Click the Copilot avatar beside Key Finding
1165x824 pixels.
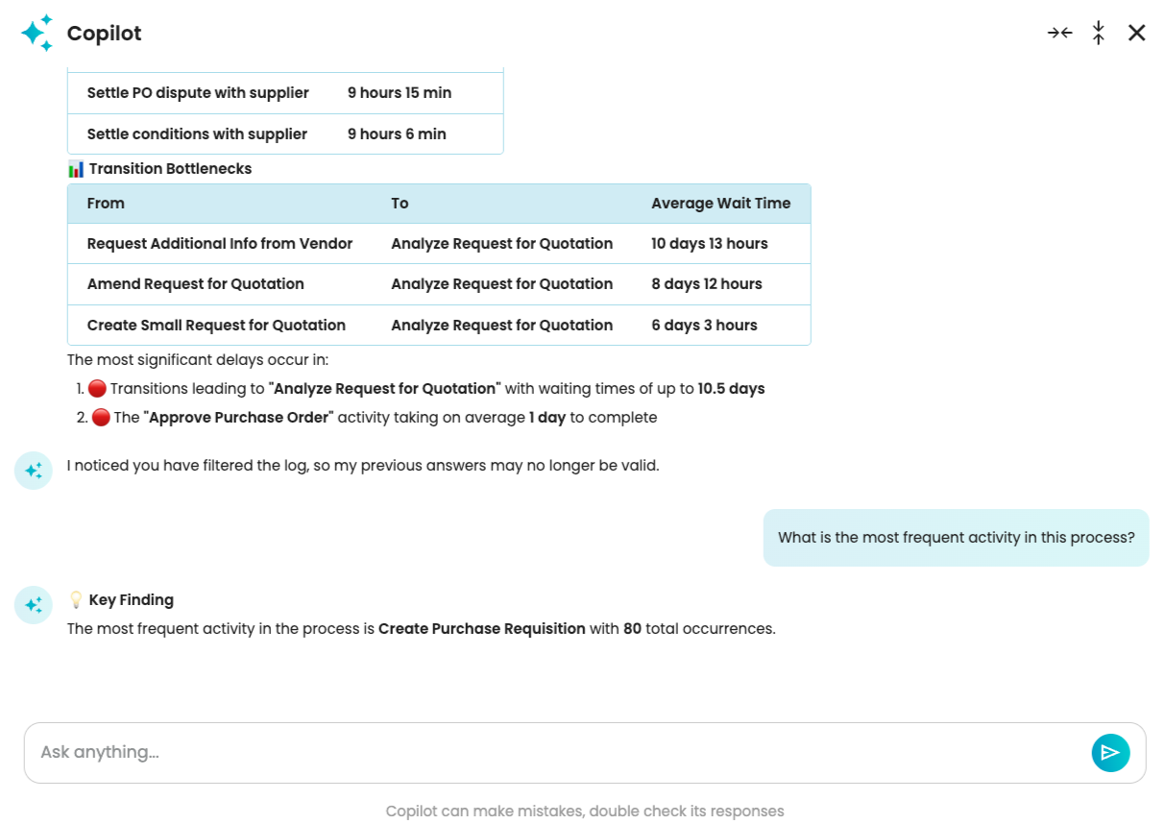click(x=34, y=605)
